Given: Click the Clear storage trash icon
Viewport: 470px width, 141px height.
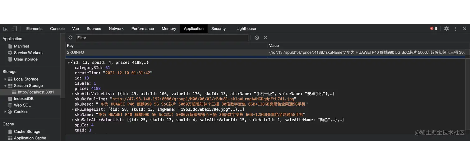Looking at the screenshot, I should (x=10, y=59).
